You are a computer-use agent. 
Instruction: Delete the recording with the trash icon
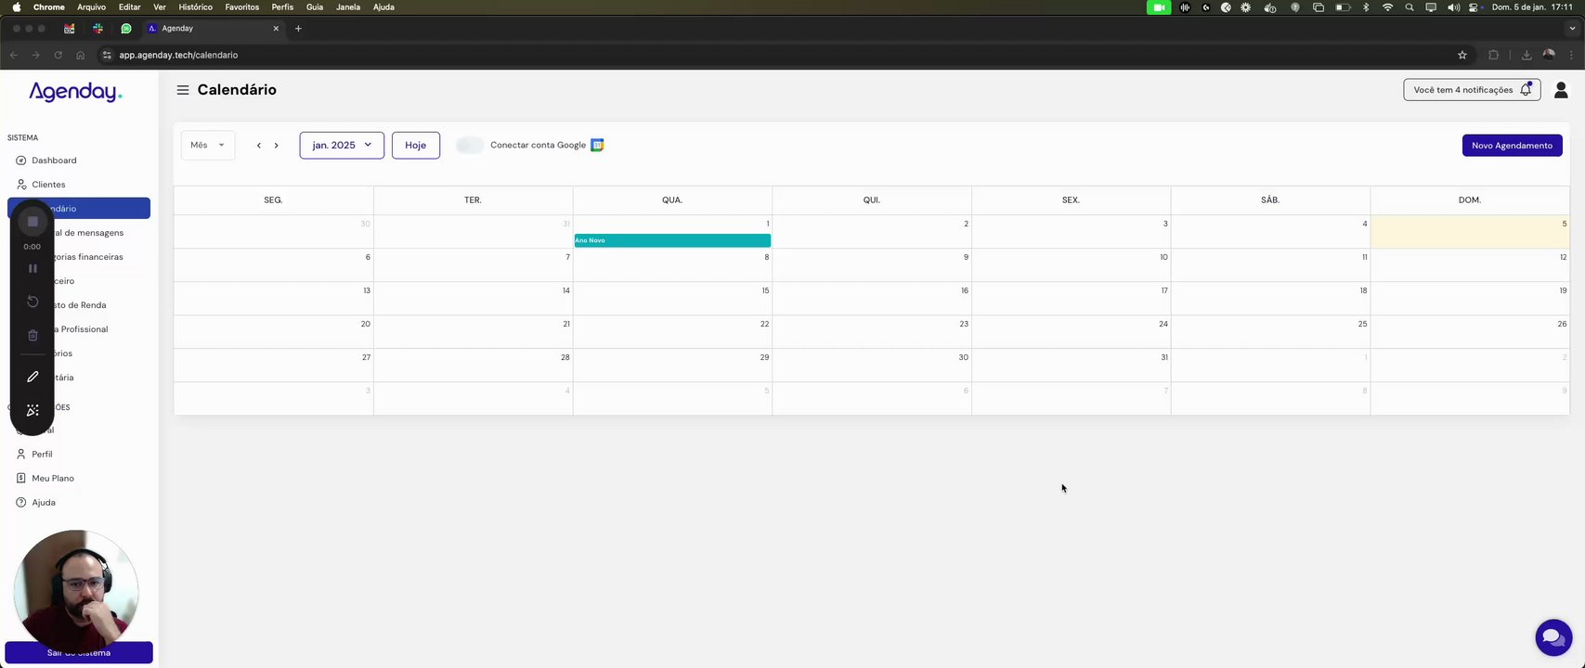point(32,335)
